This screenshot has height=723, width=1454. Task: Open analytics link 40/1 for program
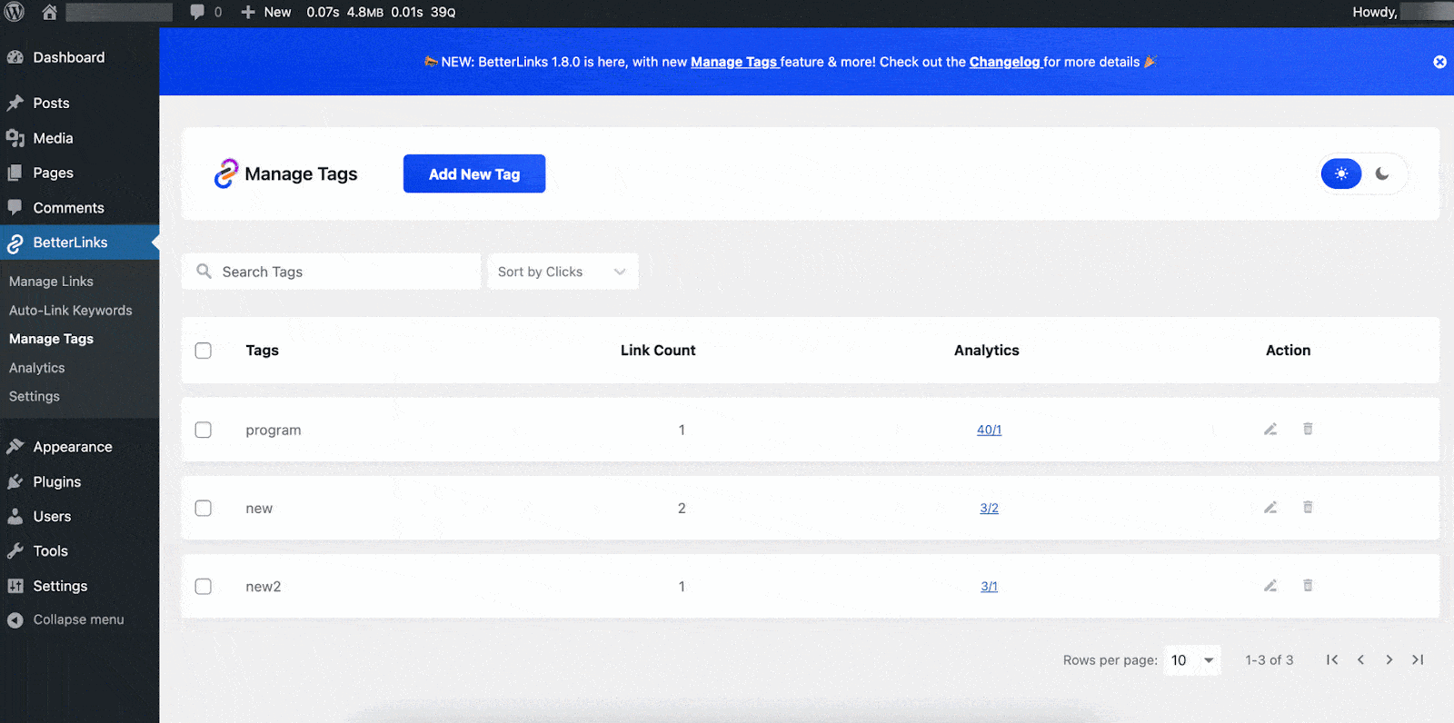[989, 430]
